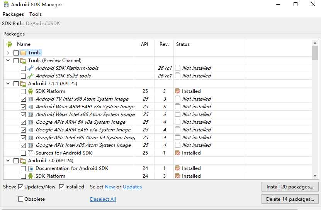
Task: Select the Android Wear Intel x86 Atom System Image text
Action: click(85, 114)
